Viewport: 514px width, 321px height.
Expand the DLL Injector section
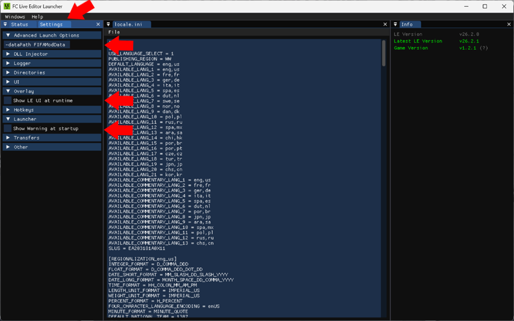[8, 54]
